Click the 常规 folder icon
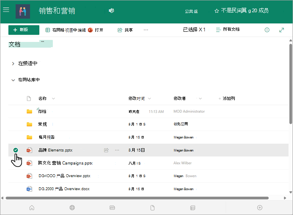The image size is (293, 215). [29, 124]
